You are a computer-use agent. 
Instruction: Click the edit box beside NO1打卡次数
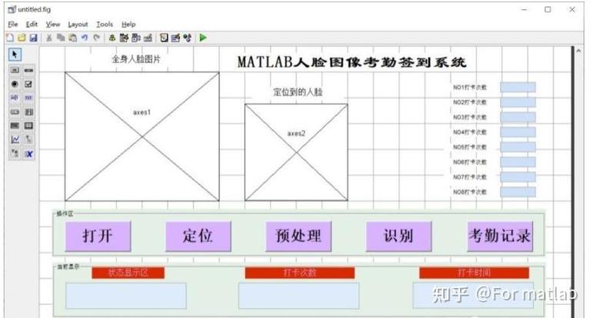tap(518, 87)
